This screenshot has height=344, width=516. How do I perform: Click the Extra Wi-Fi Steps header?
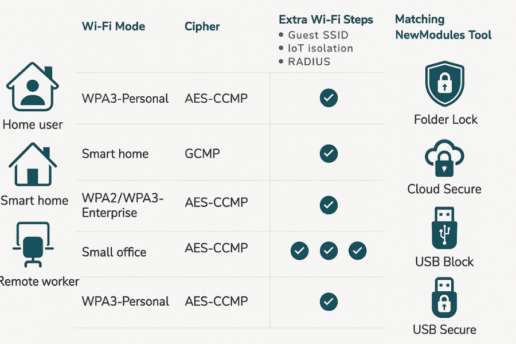coord(326,19)
